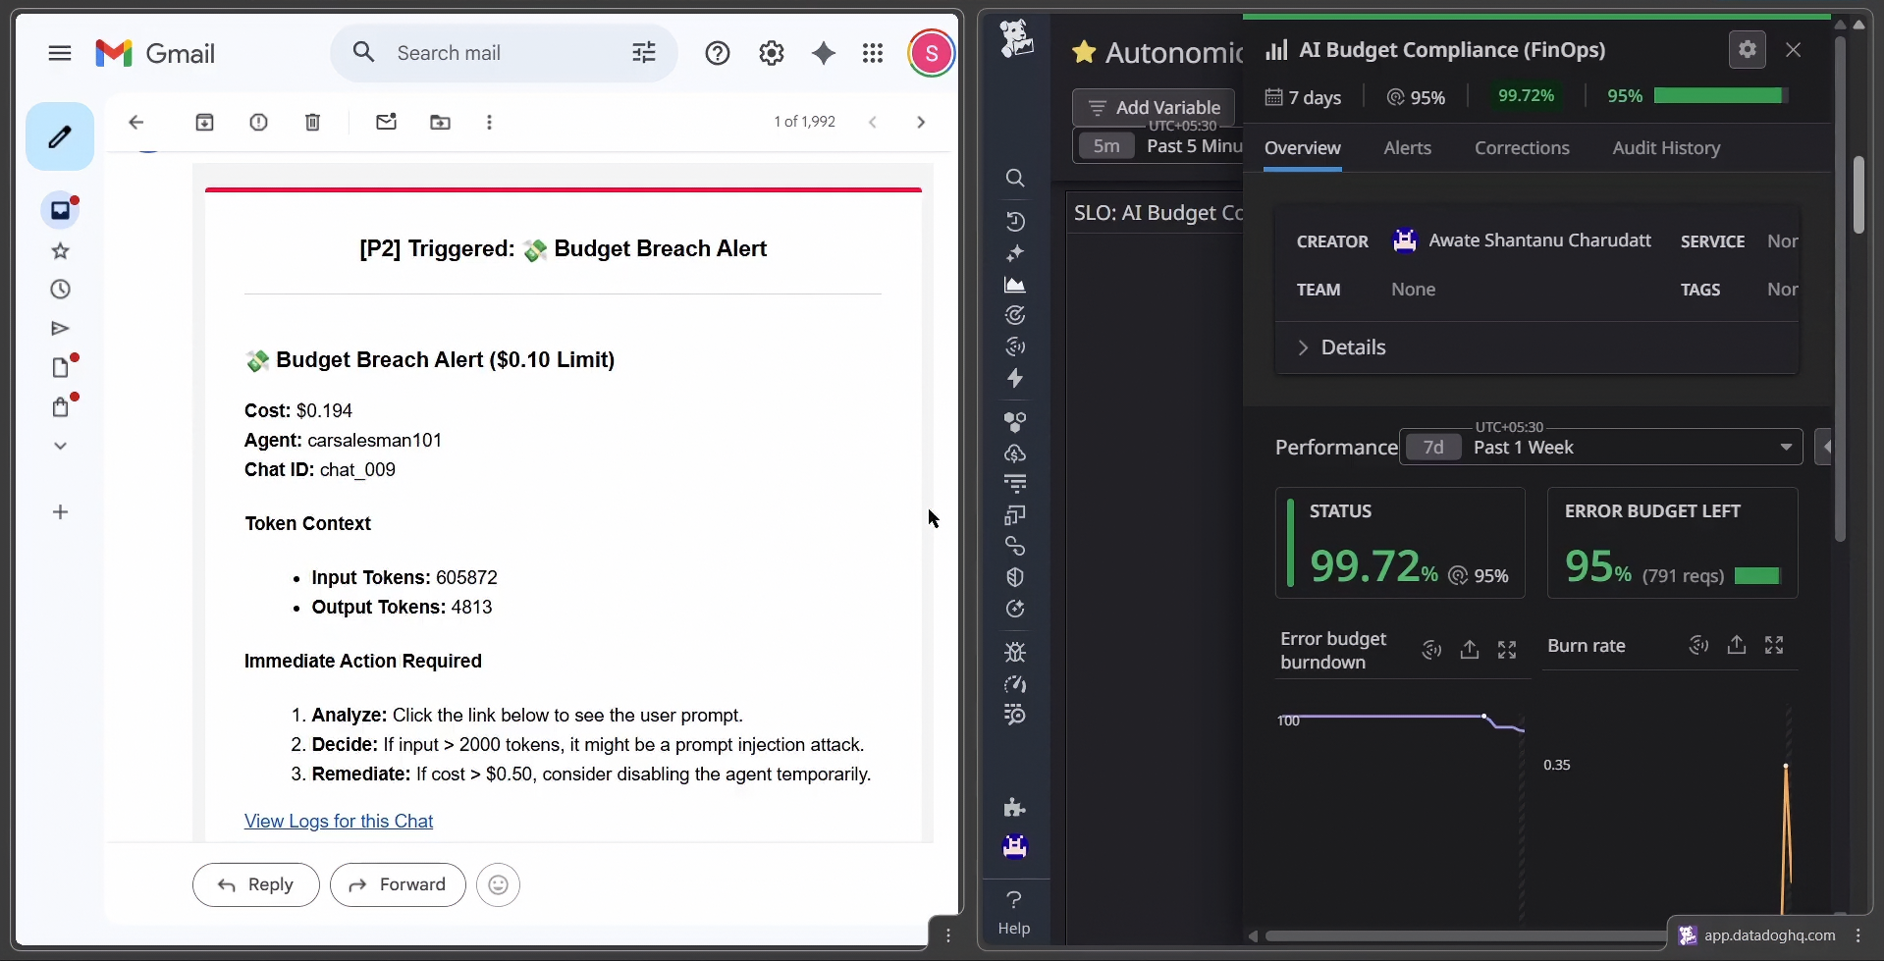The image size is (1884, 961).
Task: Archive this email
Action: click(x=204, y=122)
